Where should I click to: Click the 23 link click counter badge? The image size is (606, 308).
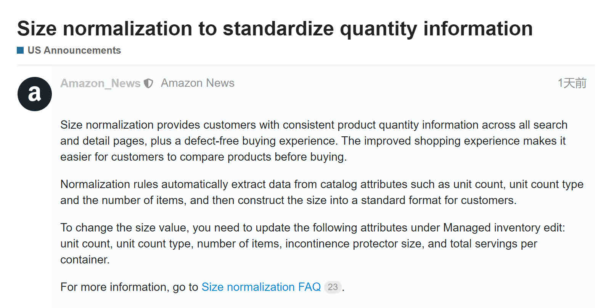click(333, 287)
